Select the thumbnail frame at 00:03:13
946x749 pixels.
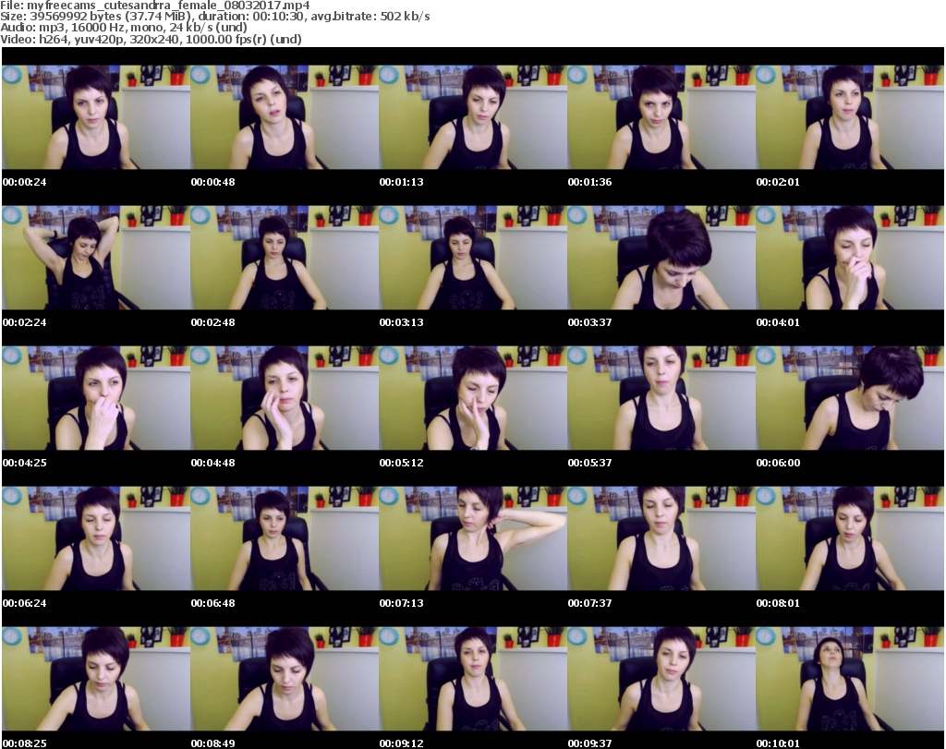pyautogui.click(x=473, y=258)
